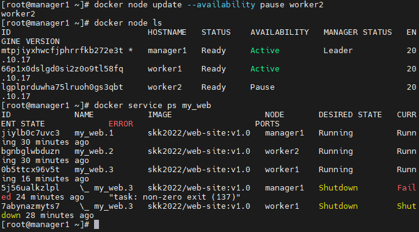Click the red ERROR column header
This screenshot has height=232, width=419.
pos(121,124)
